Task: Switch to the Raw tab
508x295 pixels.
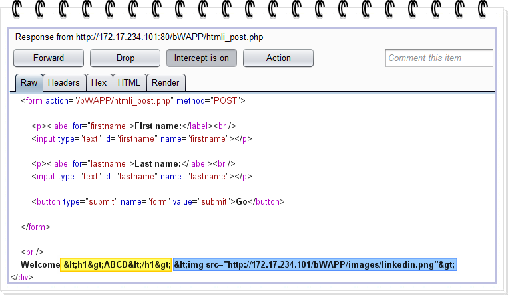Action: tap(29, 83)
